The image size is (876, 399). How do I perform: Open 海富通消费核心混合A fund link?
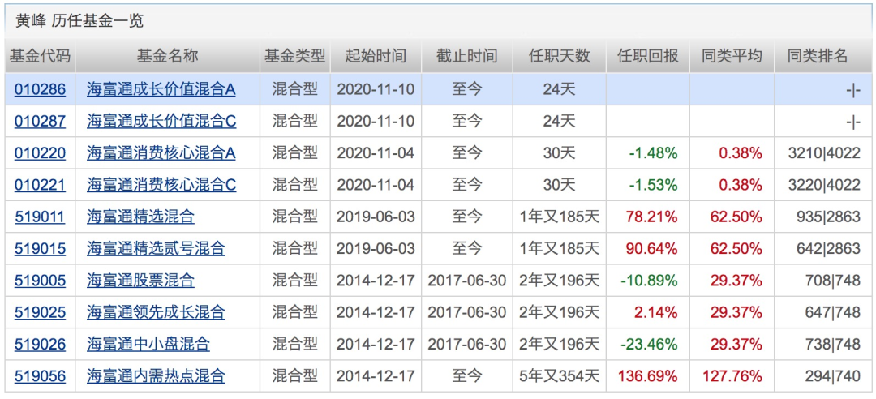click(161, 153)
